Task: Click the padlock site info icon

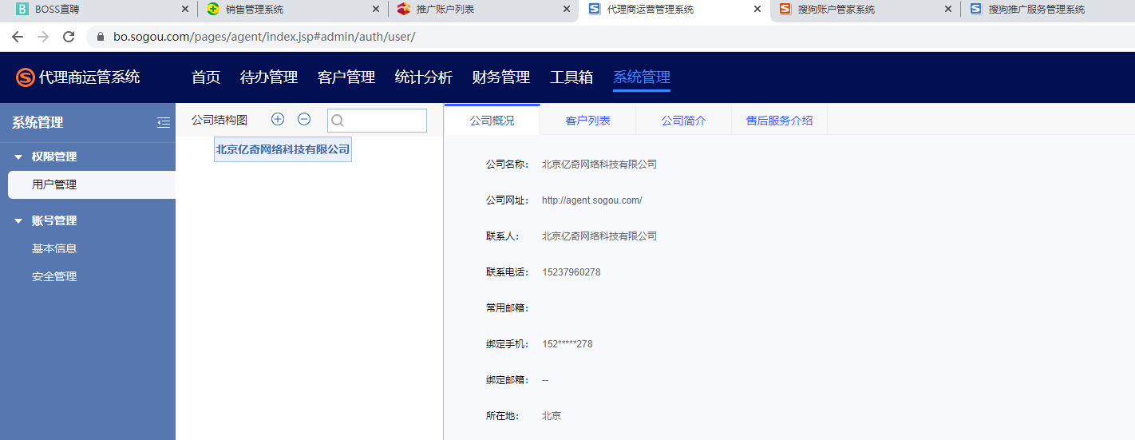Action: [x=101, y=37]
